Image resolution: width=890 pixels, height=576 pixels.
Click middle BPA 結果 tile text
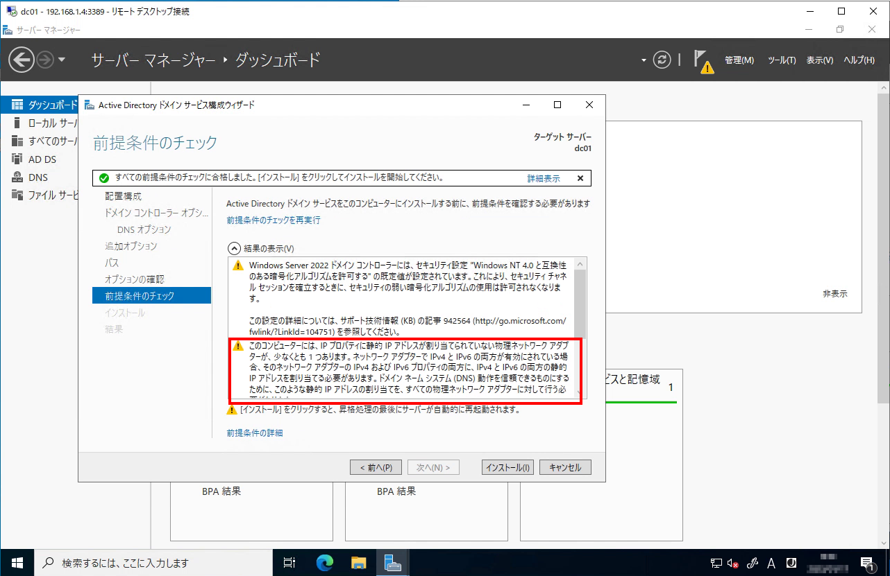(396, 491)
